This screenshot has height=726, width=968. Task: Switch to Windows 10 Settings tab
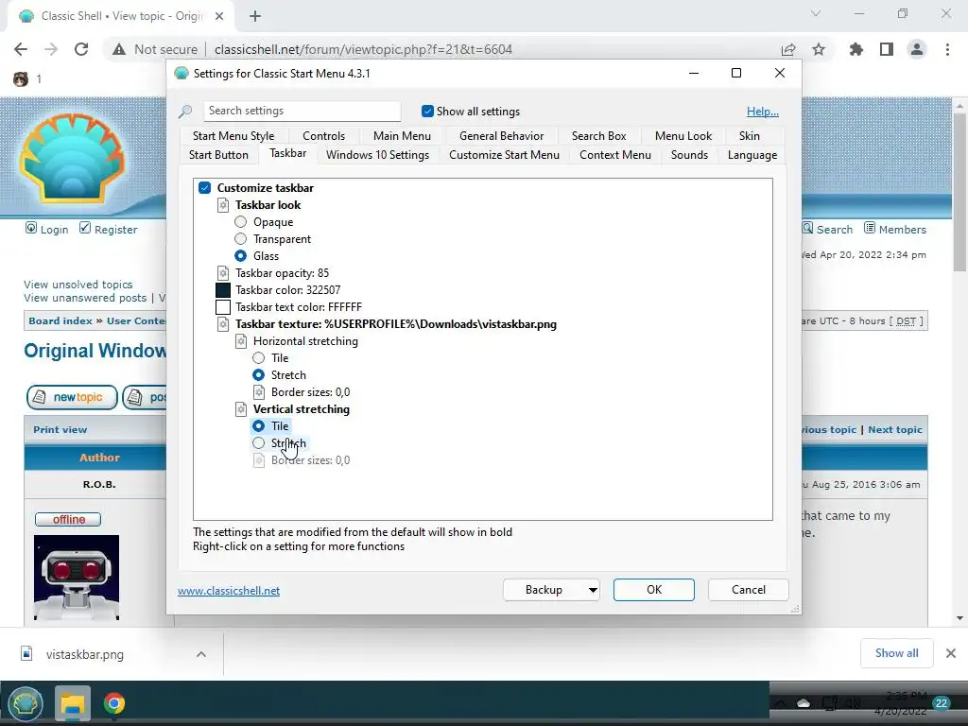click(378, 155)
